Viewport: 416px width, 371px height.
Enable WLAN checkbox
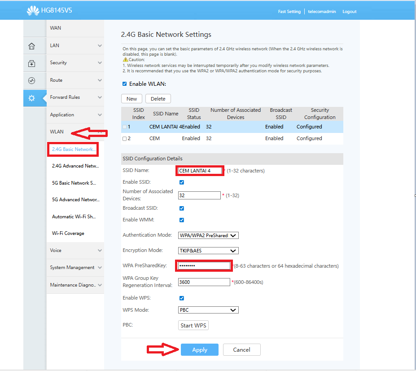click(124, 83)
